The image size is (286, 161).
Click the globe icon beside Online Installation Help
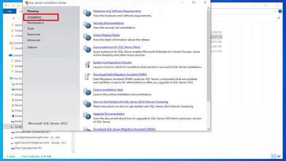(x=87, y=92)
